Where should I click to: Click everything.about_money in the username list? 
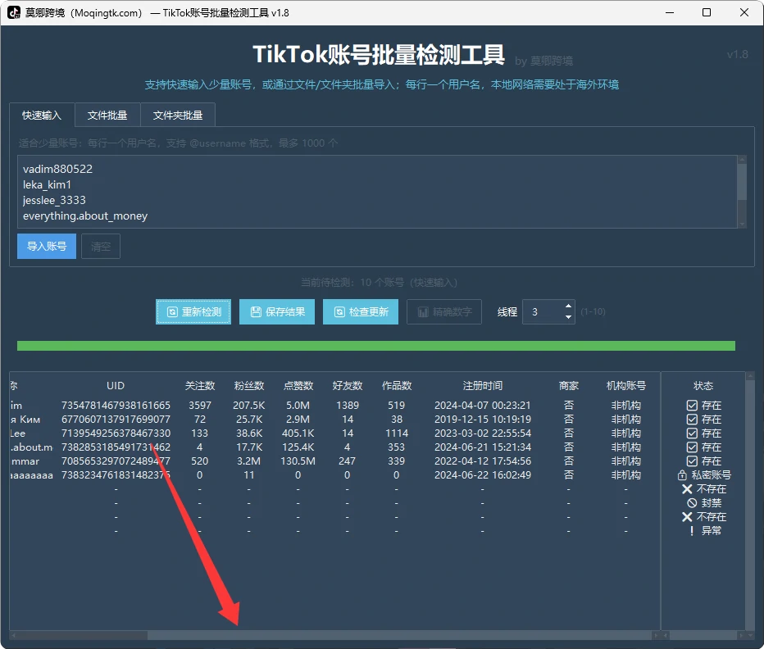coord(85,216)
